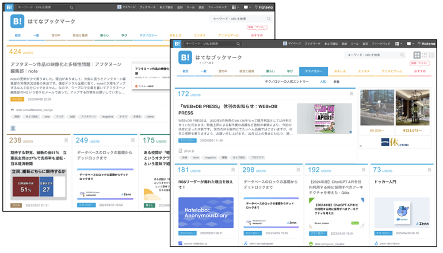
Task: Select 政治と経済 tab in the back window
Action: (x=80, y=36)
